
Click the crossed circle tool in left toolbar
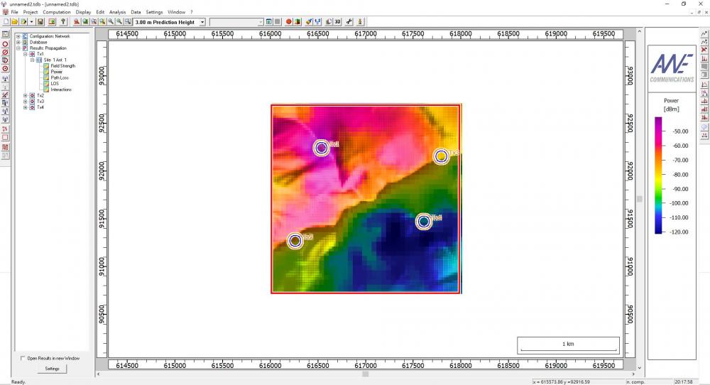tap(5, 53)
